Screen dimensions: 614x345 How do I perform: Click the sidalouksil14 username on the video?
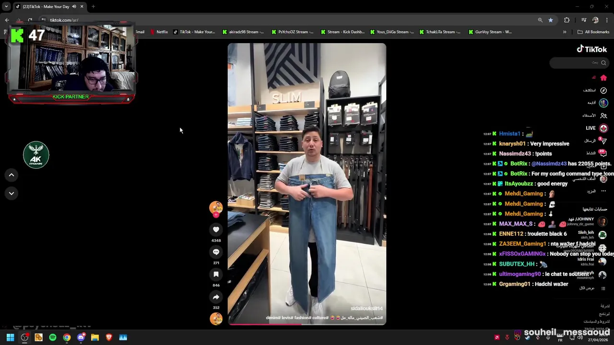tap(366, 309)
